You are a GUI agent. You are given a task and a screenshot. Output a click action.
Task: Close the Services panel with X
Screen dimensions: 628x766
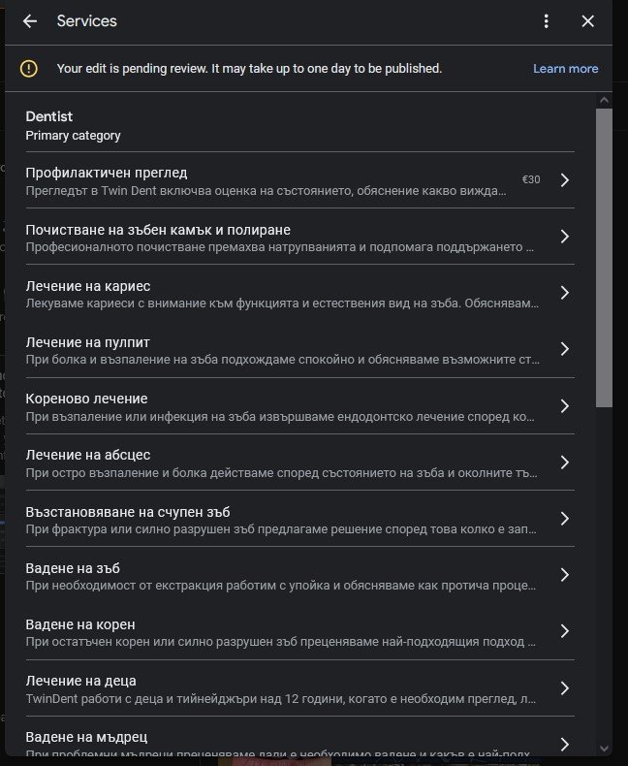coord(587,21)
